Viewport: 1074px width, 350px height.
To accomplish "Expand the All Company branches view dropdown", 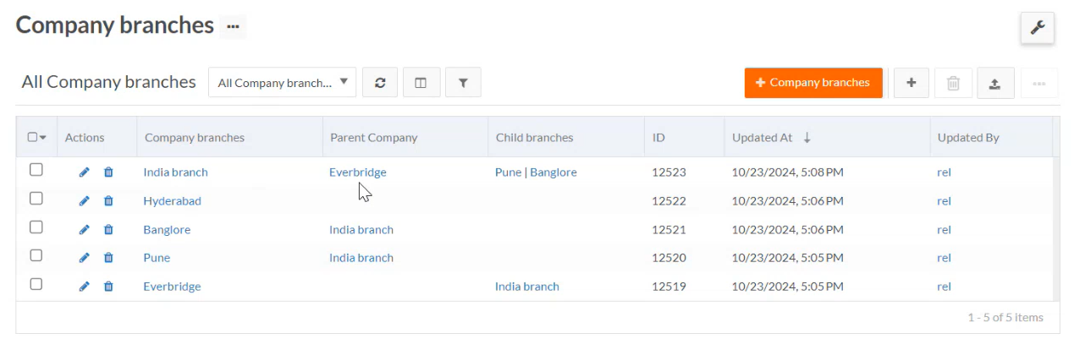I will tap(282, 83).
